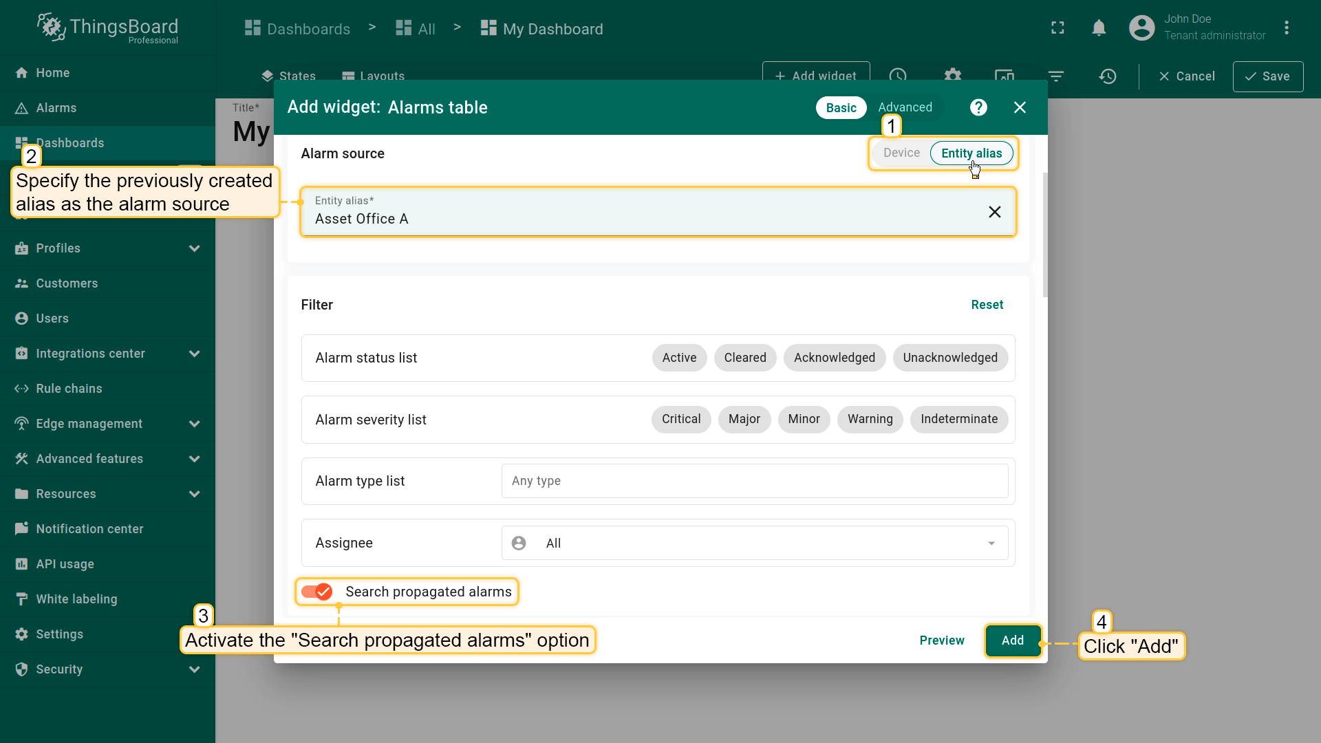1321x743 pixels.
Task: Open the Assignee dropdown
Action: [755, 543]
